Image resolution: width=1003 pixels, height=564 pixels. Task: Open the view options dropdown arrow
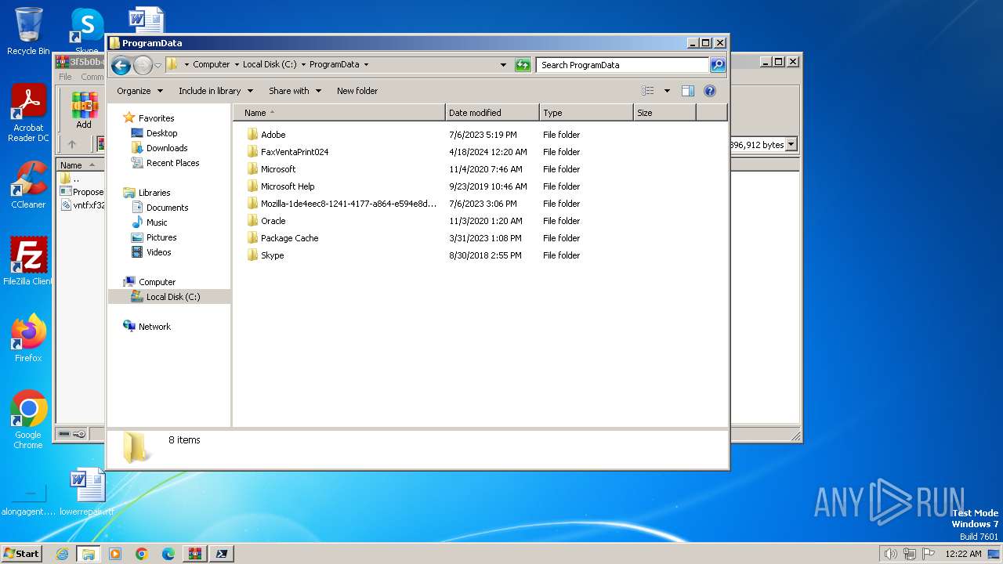pos(667,91)
